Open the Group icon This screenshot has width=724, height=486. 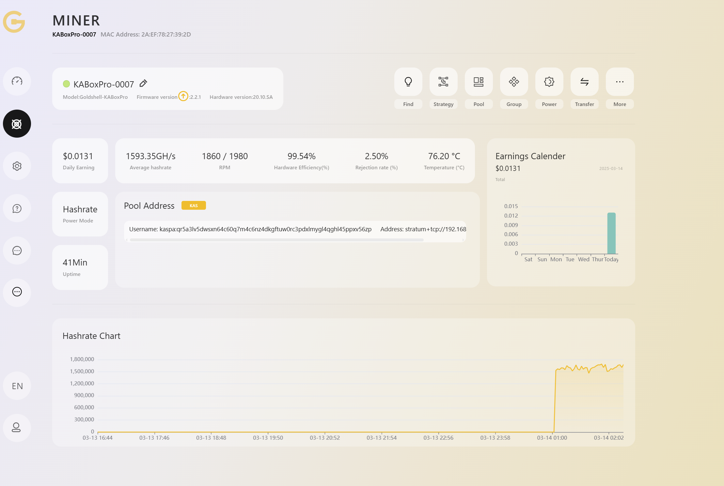pyautogui.click(x=514, y=82)
